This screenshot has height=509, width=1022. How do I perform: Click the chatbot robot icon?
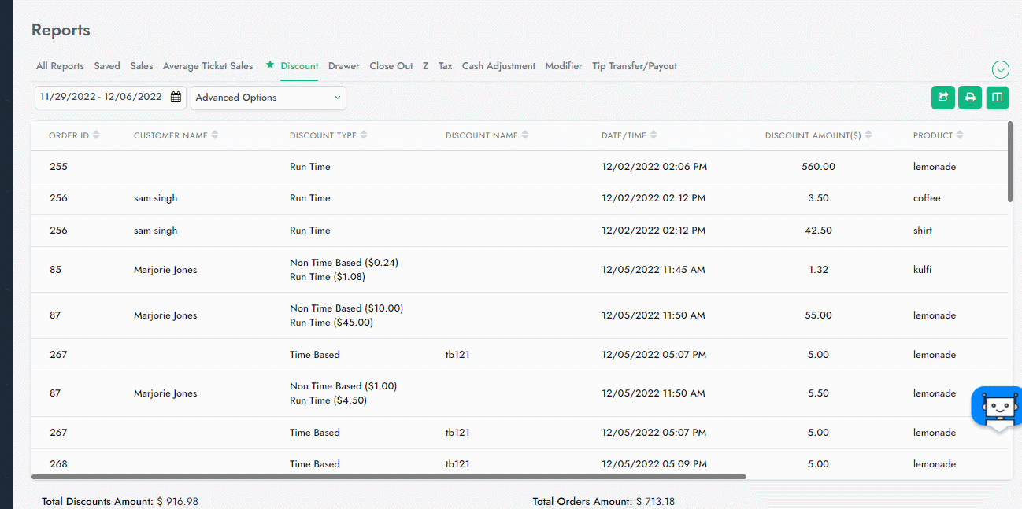click(x=998, y=407)
